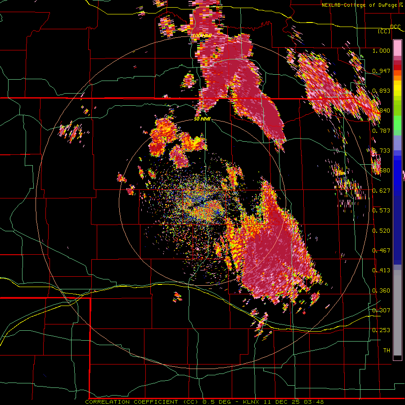The image size is (405, 405).
Task: Click the 0.360 scale value
Action: pyautogui.click(x=381, y=291)
